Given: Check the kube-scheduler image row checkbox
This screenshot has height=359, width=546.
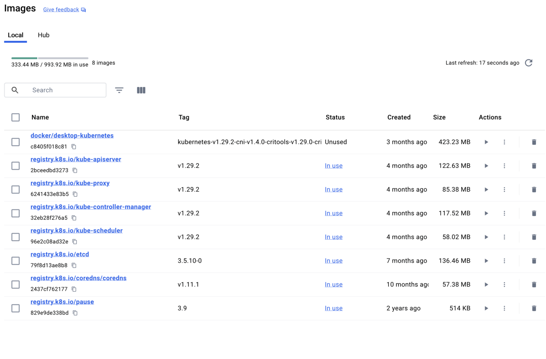Looking at the screenshot, I should click(15, 237).
